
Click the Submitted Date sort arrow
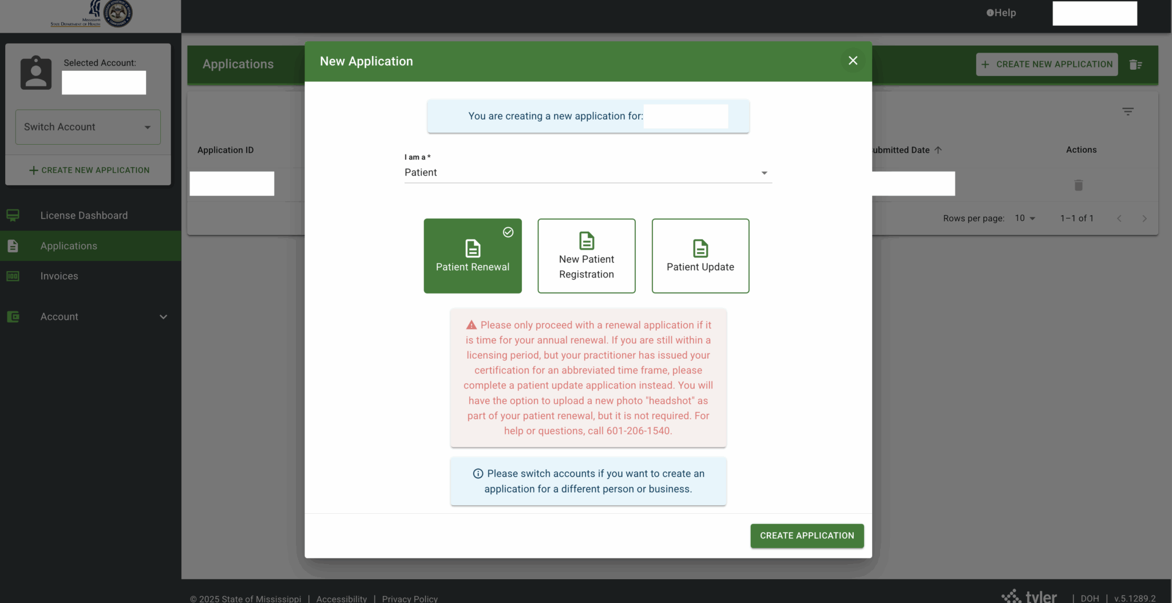pos(938,150)
